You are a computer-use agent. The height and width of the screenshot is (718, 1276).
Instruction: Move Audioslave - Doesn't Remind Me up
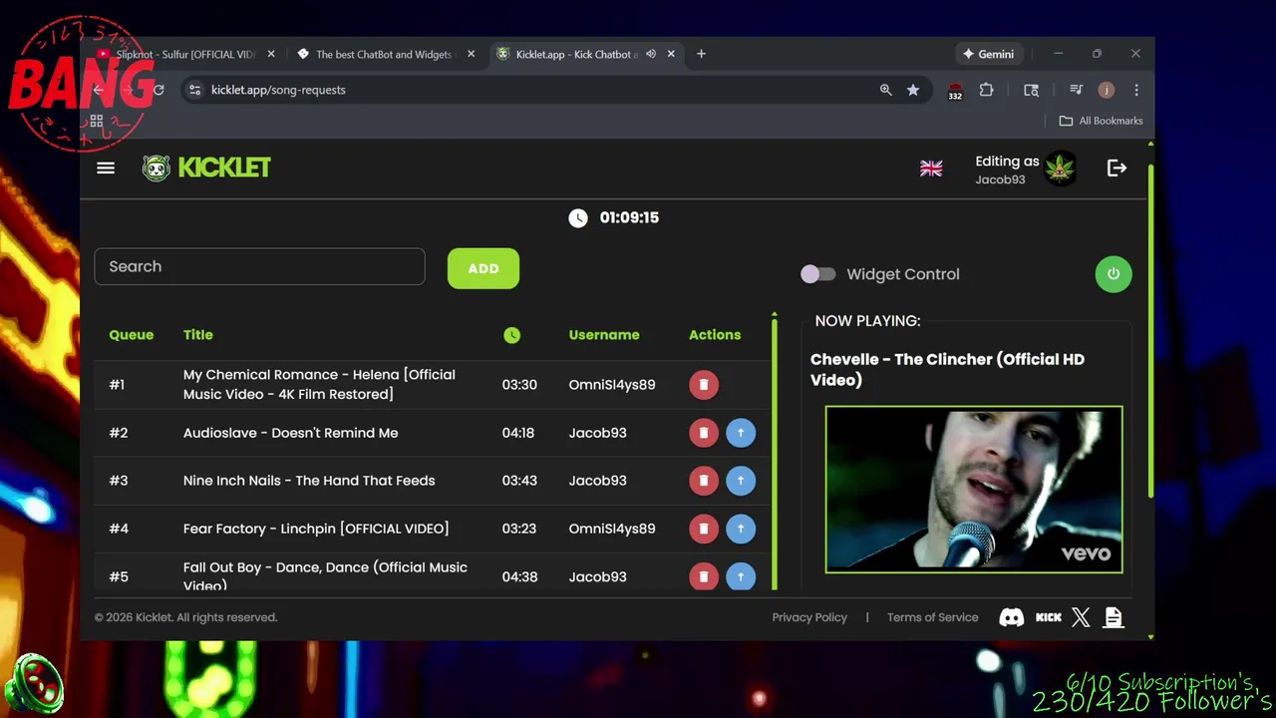click(741, 433)
